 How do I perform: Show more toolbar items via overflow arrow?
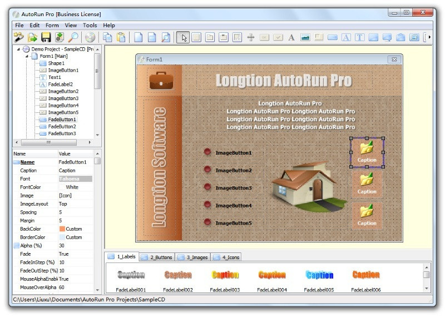[x=429, y=37]
